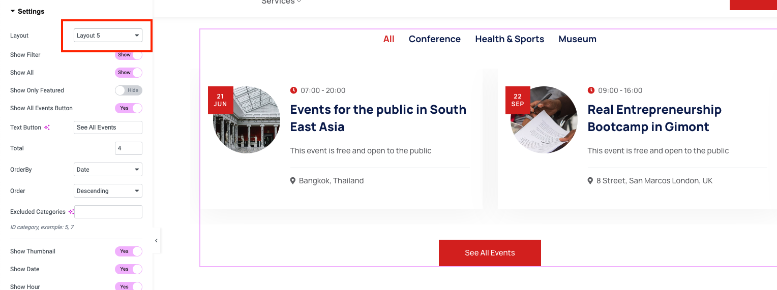Click the Total number input field
This screenshot has width=777, height=290.
(128, 148)
